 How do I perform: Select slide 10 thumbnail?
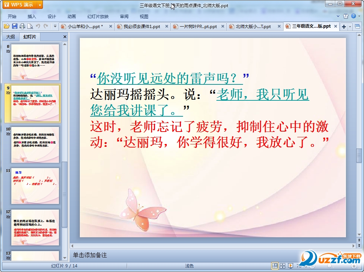(35, 145)
